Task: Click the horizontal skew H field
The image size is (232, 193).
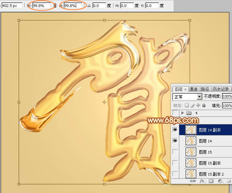Action: (127, 6)
